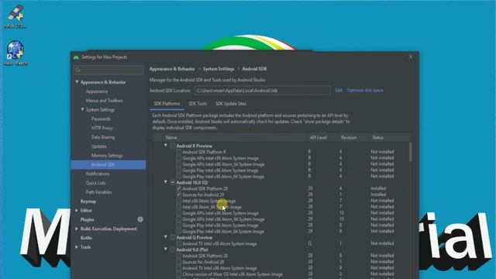The height and width of the screenshot is (279, 496).
Task: Click the Status column header
Action: (x=377, y=138)
